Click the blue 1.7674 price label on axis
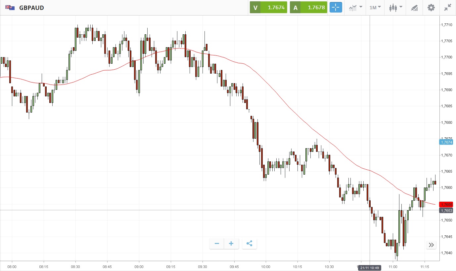This screenshot has height=271, width=456. point(446,142)
